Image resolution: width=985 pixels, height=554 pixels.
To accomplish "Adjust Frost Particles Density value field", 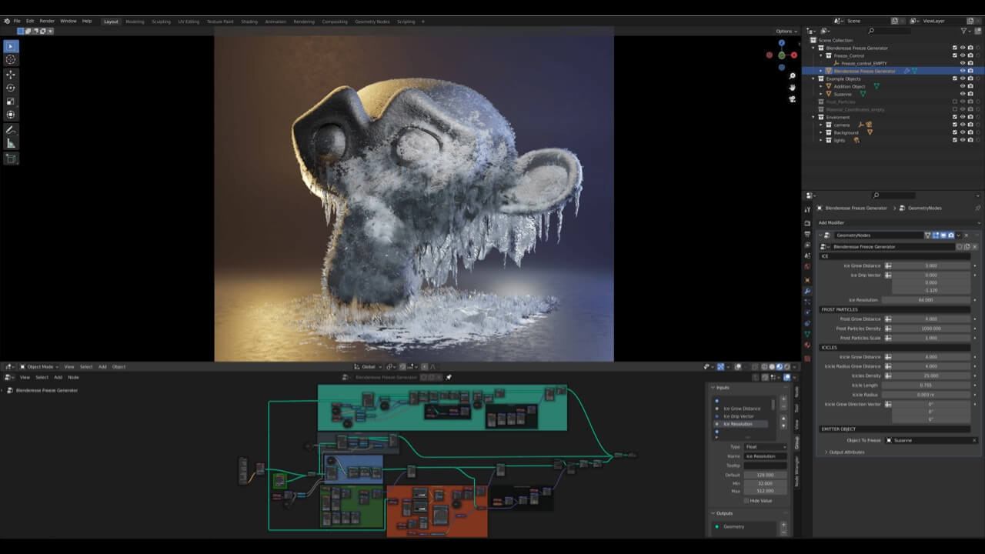I will (931, 329).
